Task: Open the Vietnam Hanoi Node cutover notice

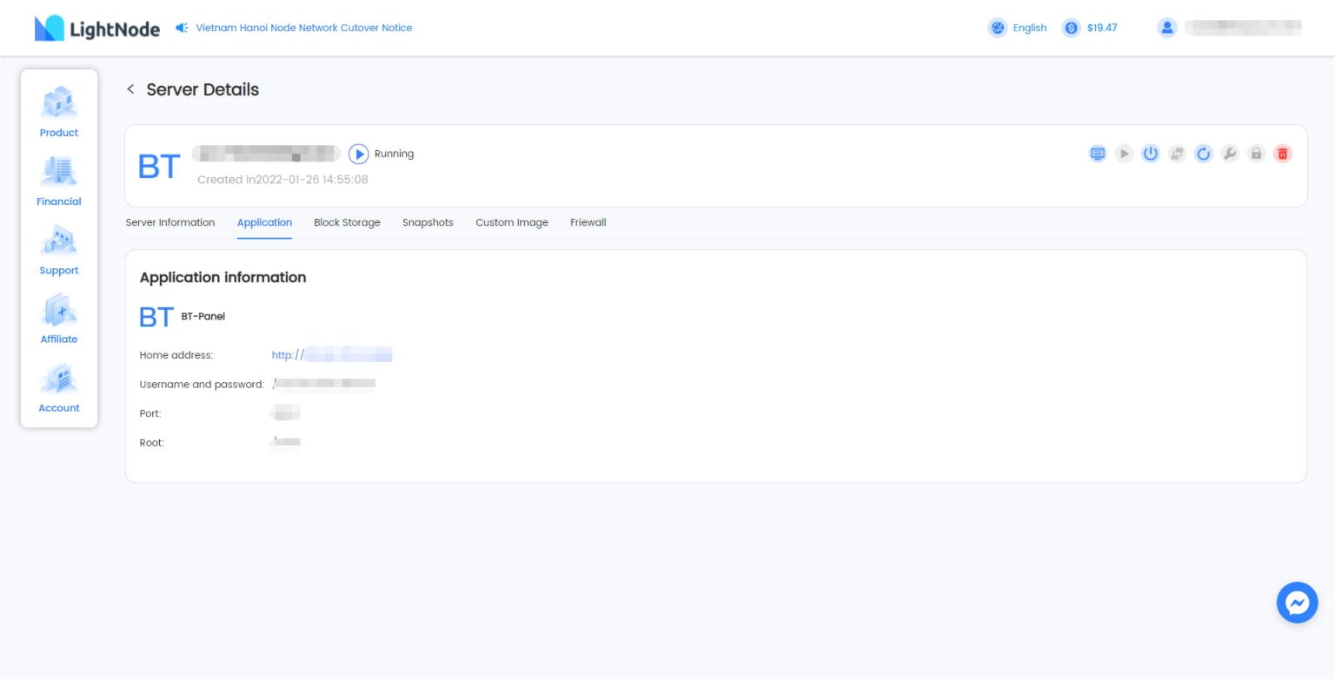Action: (303, 28)
